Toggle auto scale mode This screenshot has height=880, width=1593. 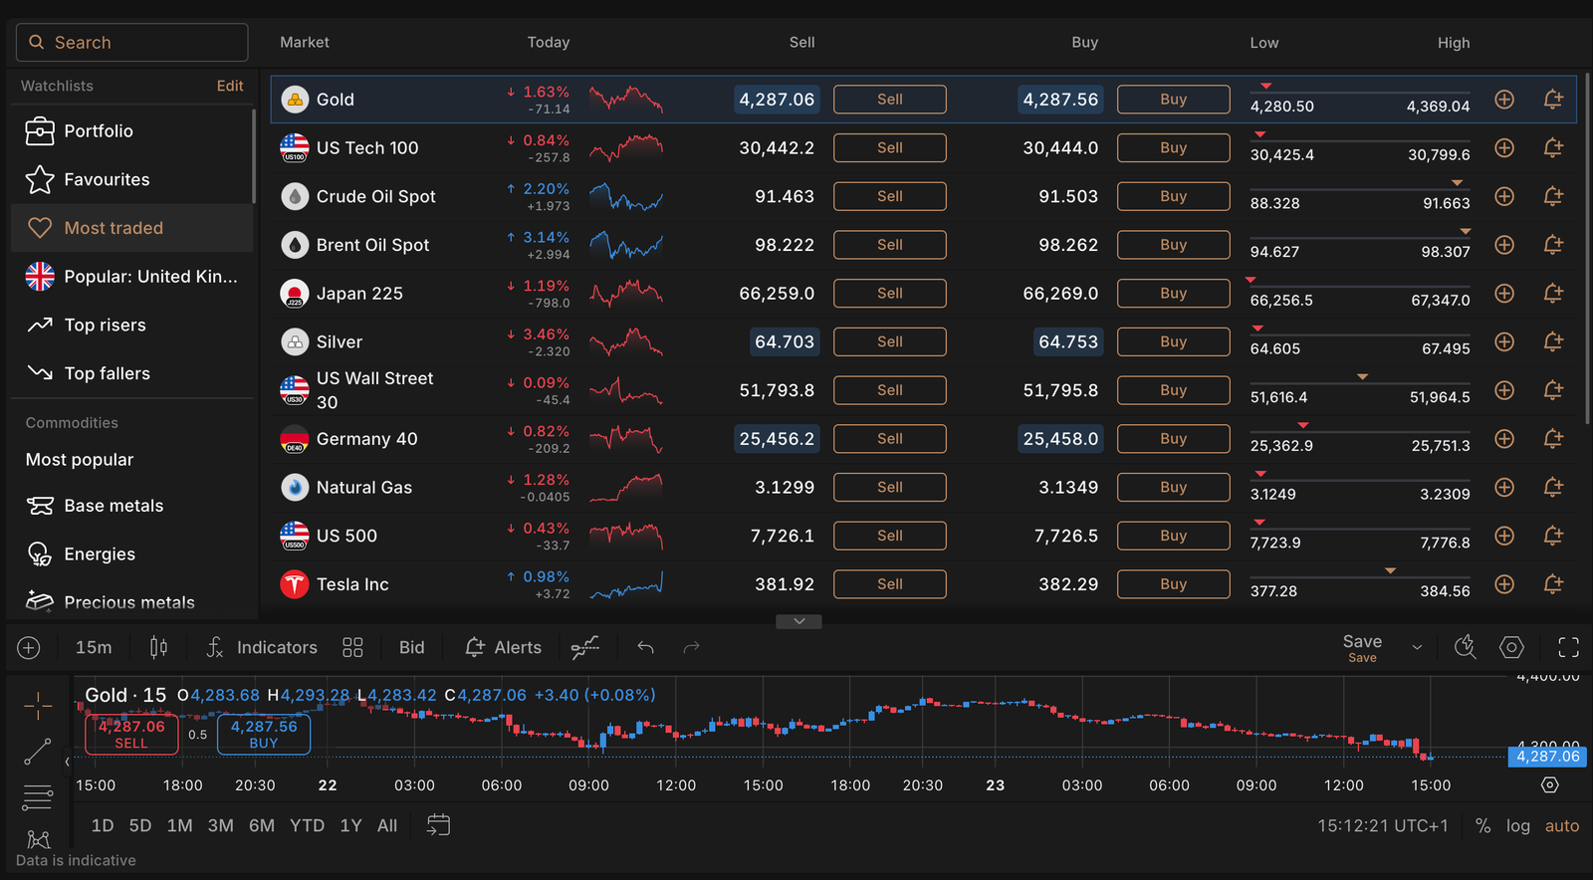click(1562, 826)
